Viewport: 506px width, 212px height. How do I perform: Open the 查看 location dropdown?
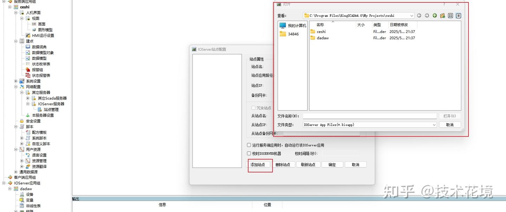(412, 15)
